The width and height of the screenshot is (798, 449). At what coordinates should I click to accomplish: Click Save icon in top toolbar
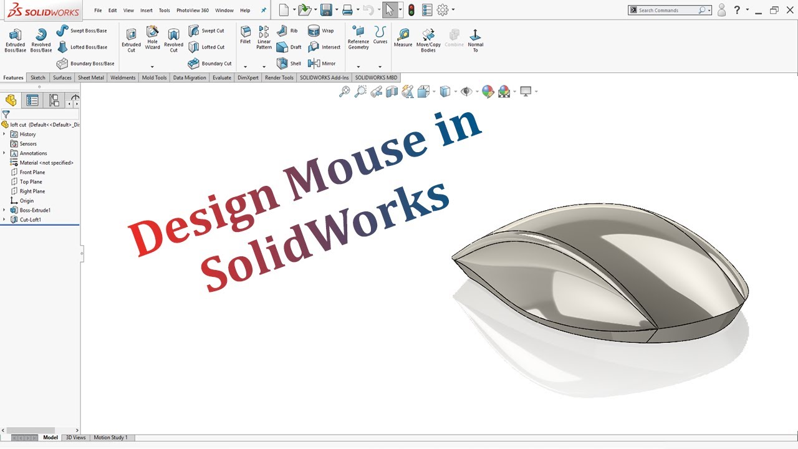(325, 10)
